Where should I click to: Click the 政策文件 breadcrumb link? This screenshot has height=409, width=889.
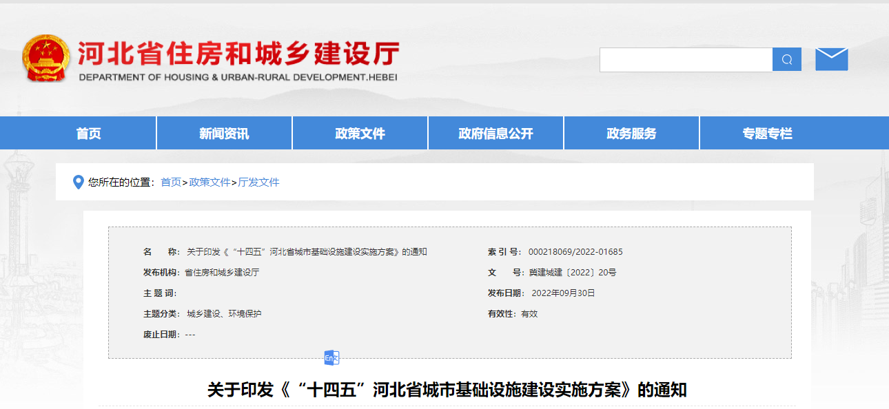point(210,182)
